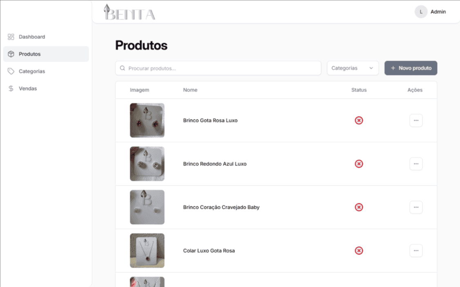Click the Dashboard grid icon in sidebar

11,37
